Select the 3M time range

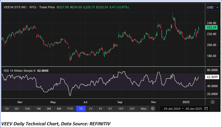coord(49,109)
